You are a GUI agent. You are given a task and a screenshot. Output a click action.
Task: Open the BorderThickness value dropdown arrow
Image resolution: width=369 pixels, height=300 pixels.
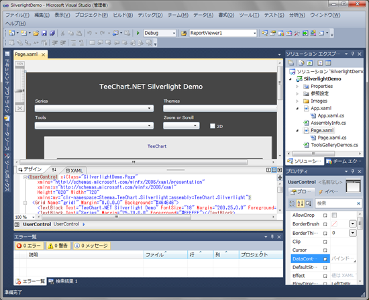352,233
